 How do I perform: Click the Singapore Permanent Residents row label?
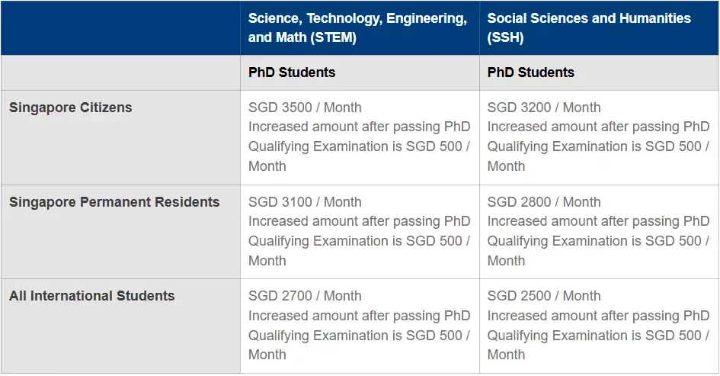click(114, 202)
